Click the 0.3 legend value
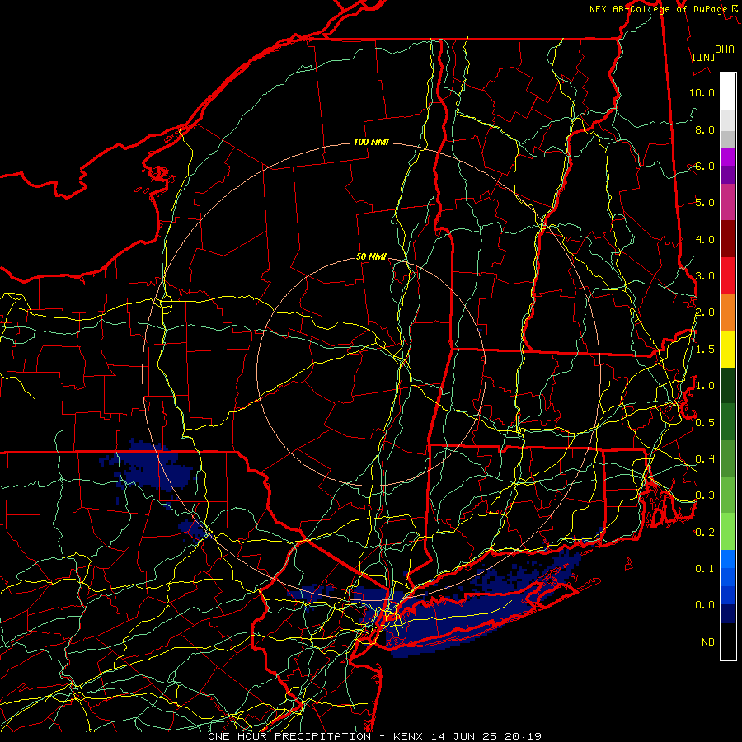This screenshot has height=742, width=742. [705, 495]
